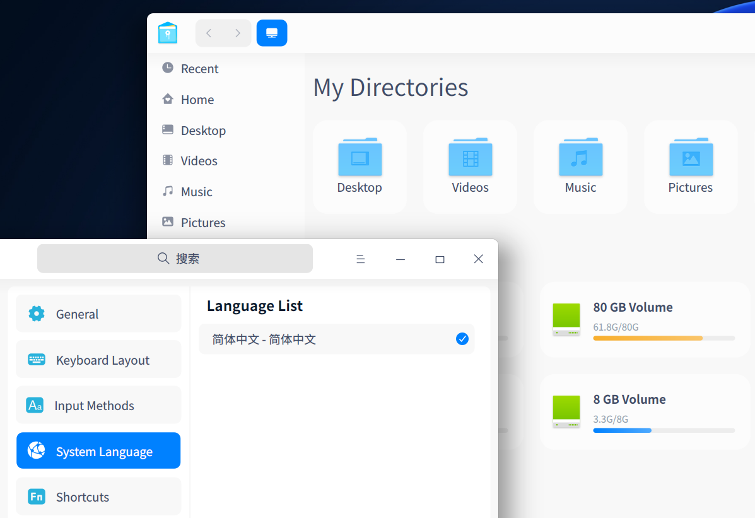Open the Home entry in sidebar
Screen dimensions: 755x518
point(197,99)
